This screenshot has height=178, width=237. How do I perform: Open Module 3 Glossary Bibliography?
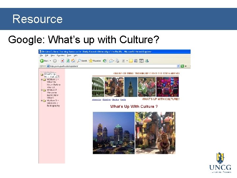[x=53, y=103]
